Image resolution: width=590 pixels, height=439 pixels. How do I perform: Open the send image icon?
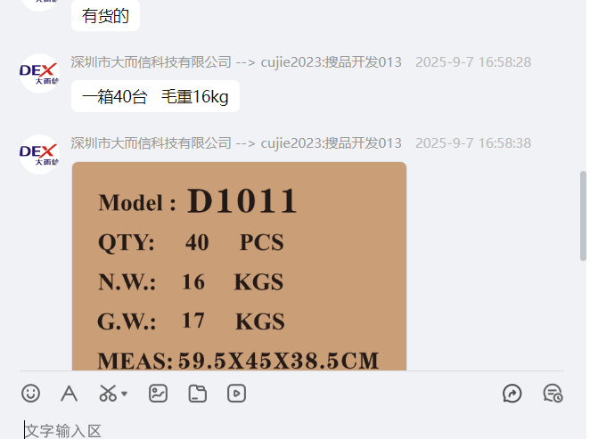click(x=158, y=394)
